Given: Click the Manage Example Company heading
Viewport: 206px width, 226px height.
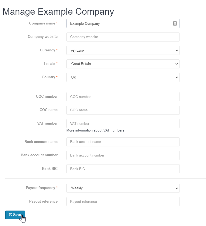Looking at the screenshot, I should [58, 11].
